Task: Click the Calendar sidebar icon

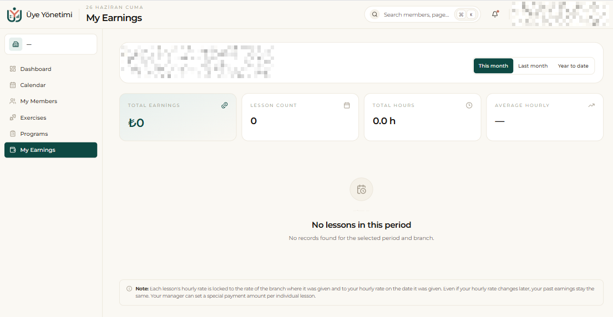Action: [x=13, y=85]
